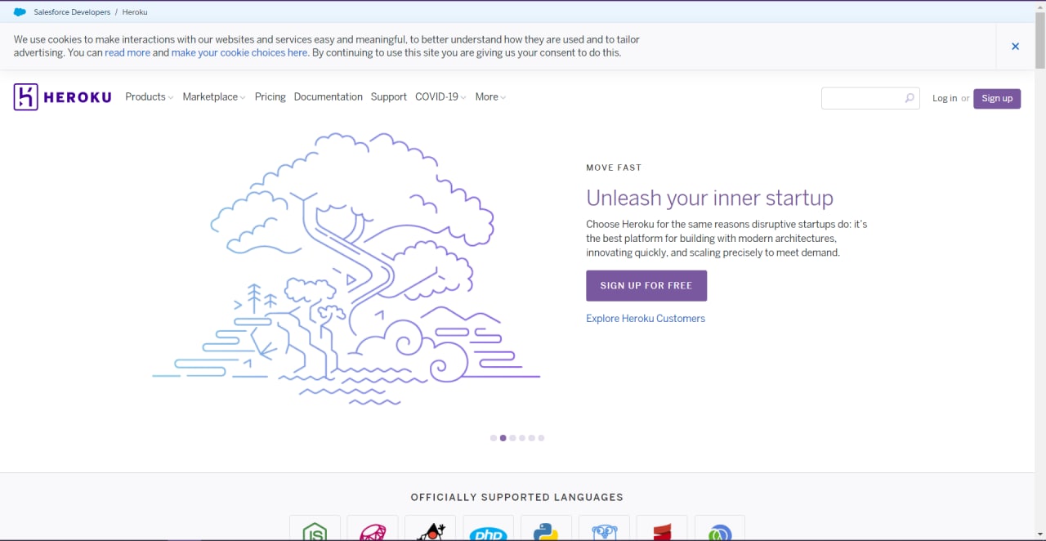Click the "Unleash your inner startup" heading
The width and height of the screenshot is (1046, 541).
709,198
